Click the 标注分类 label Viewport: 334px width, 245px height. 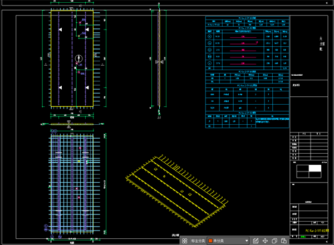tap(198, 241)
